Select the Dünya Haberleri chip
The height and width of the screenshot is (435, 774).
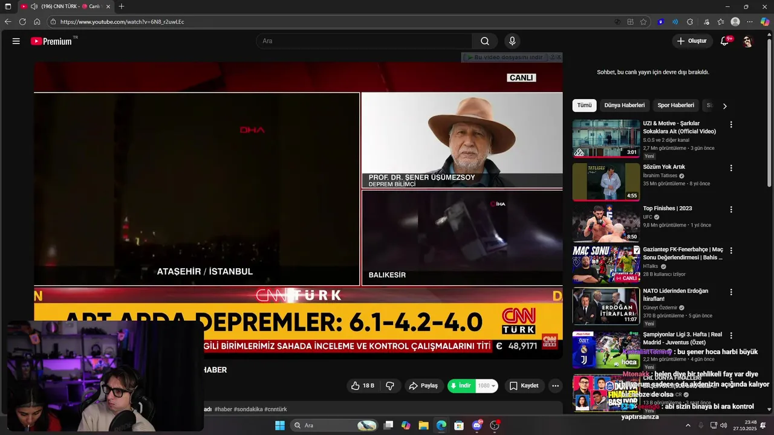click(624, 105)
